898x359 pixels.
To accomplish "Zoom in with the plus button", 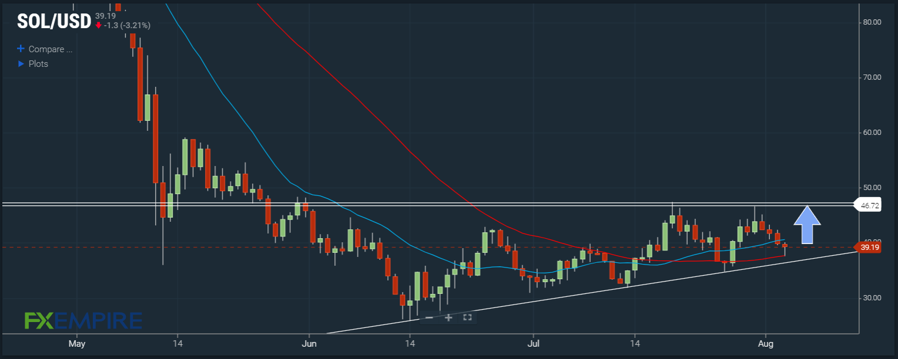I will coord(448,317).
